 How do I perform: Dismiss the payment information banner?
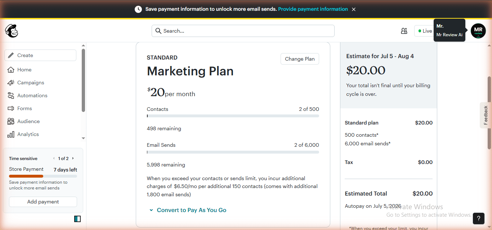[x=354, y=9]
